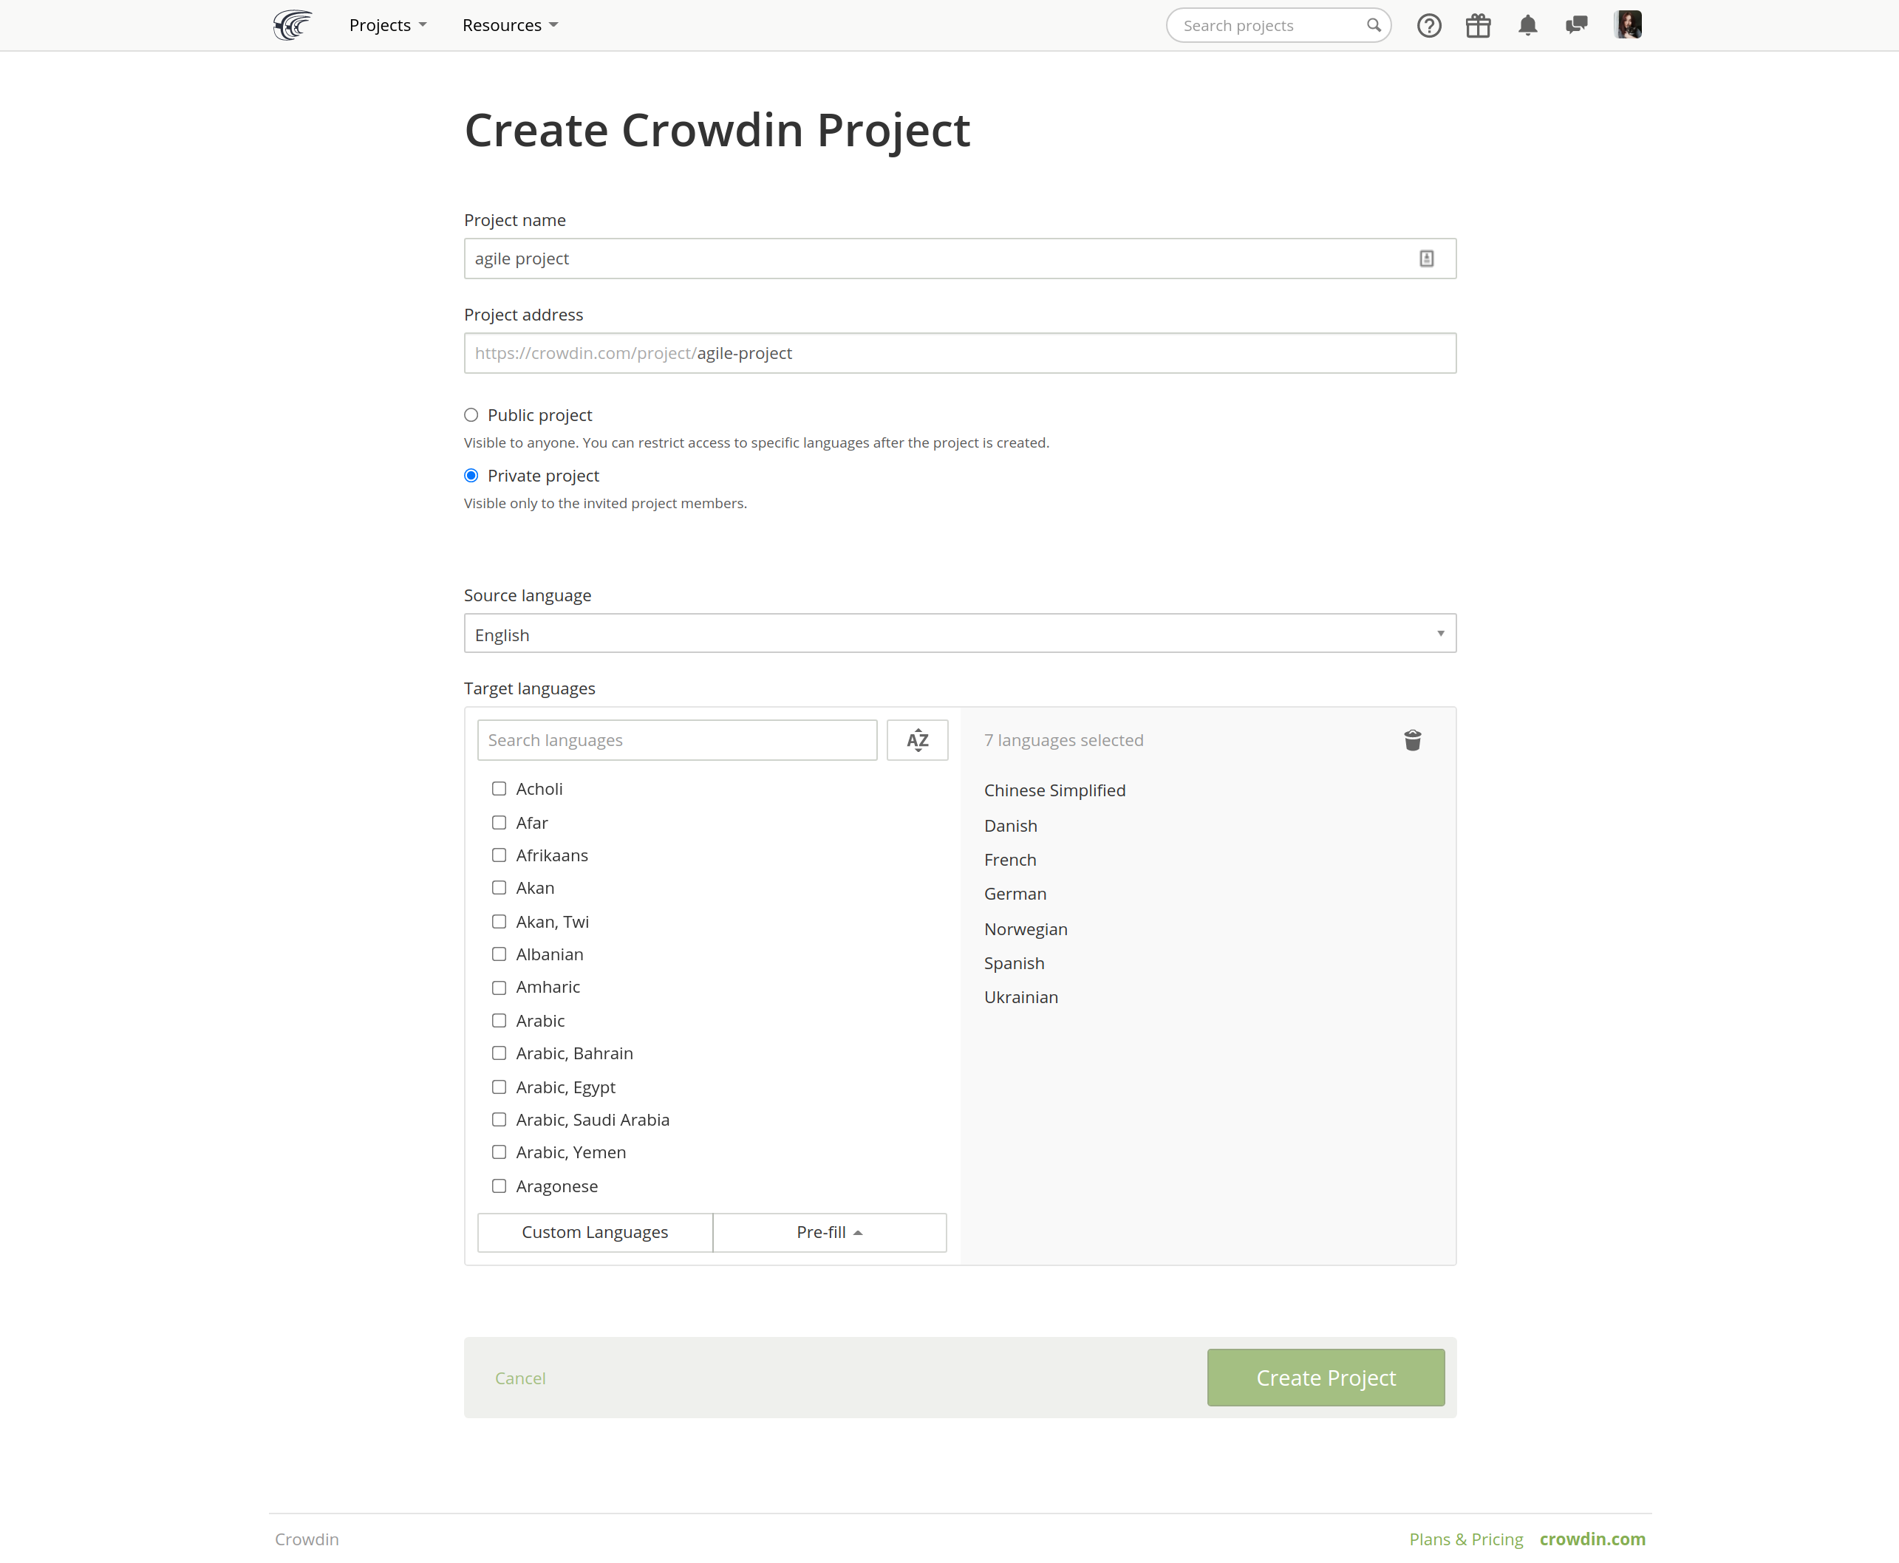
Task: Select the Public project option
Action: 471,414
